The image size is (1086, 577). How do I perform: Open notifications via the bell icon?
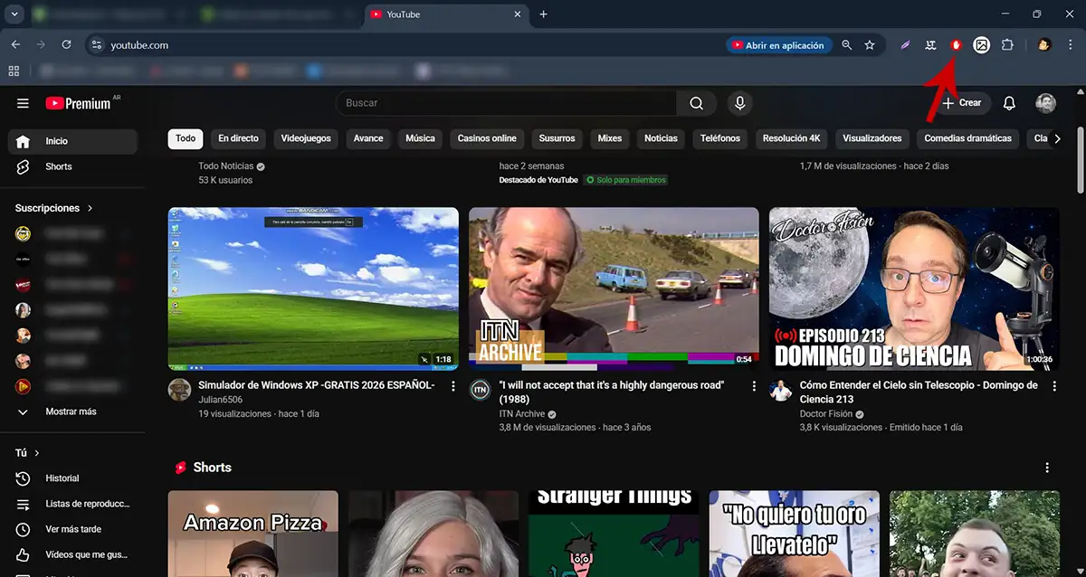(x=1009, y=102)
